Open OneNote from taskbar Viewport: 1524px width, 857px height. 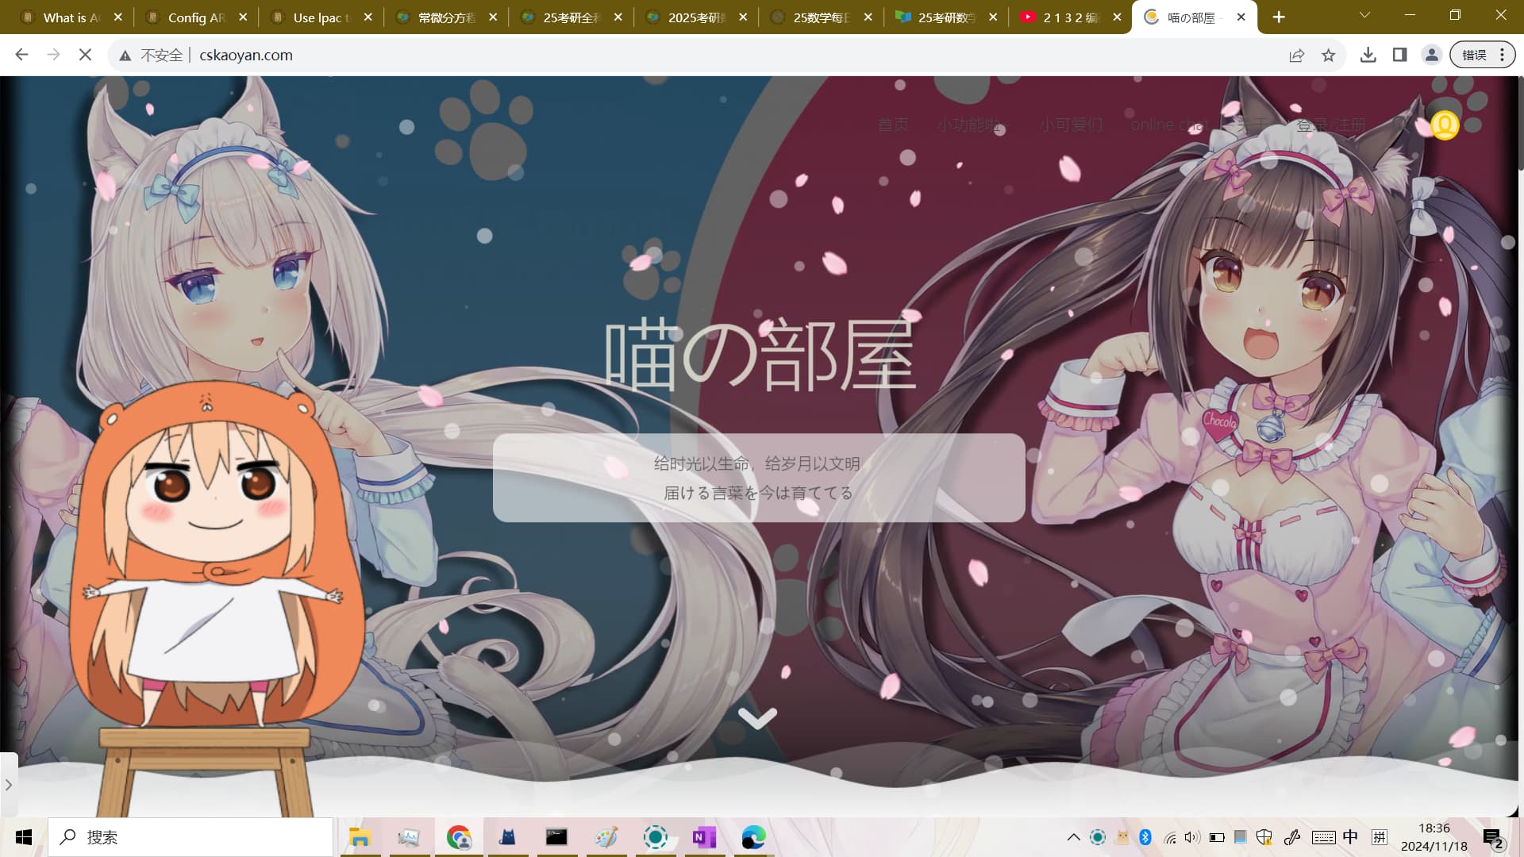(704, 837)
